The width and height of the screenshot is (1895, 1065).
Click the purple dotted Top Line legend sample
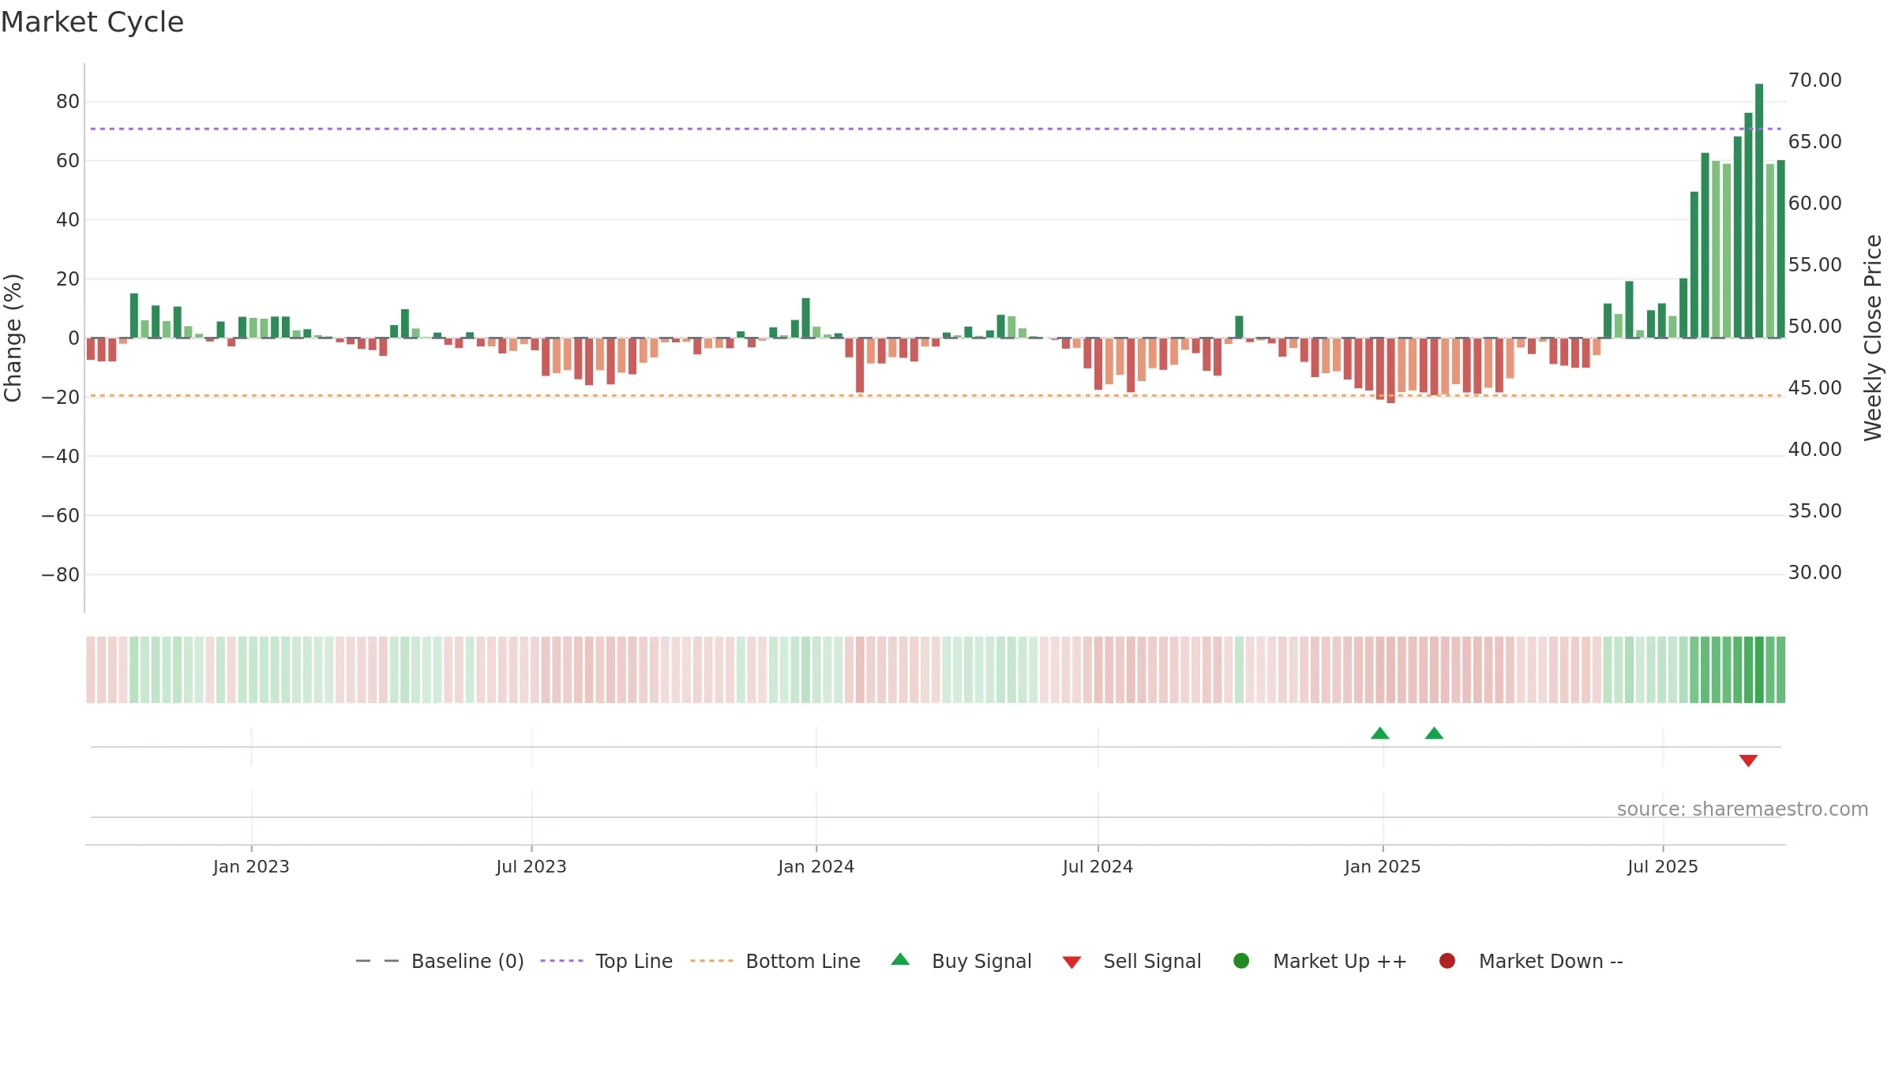561,961
